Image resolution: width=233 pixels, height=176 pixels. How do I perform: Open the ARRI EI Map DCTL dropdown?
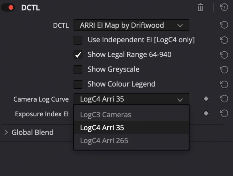(131, 25)
